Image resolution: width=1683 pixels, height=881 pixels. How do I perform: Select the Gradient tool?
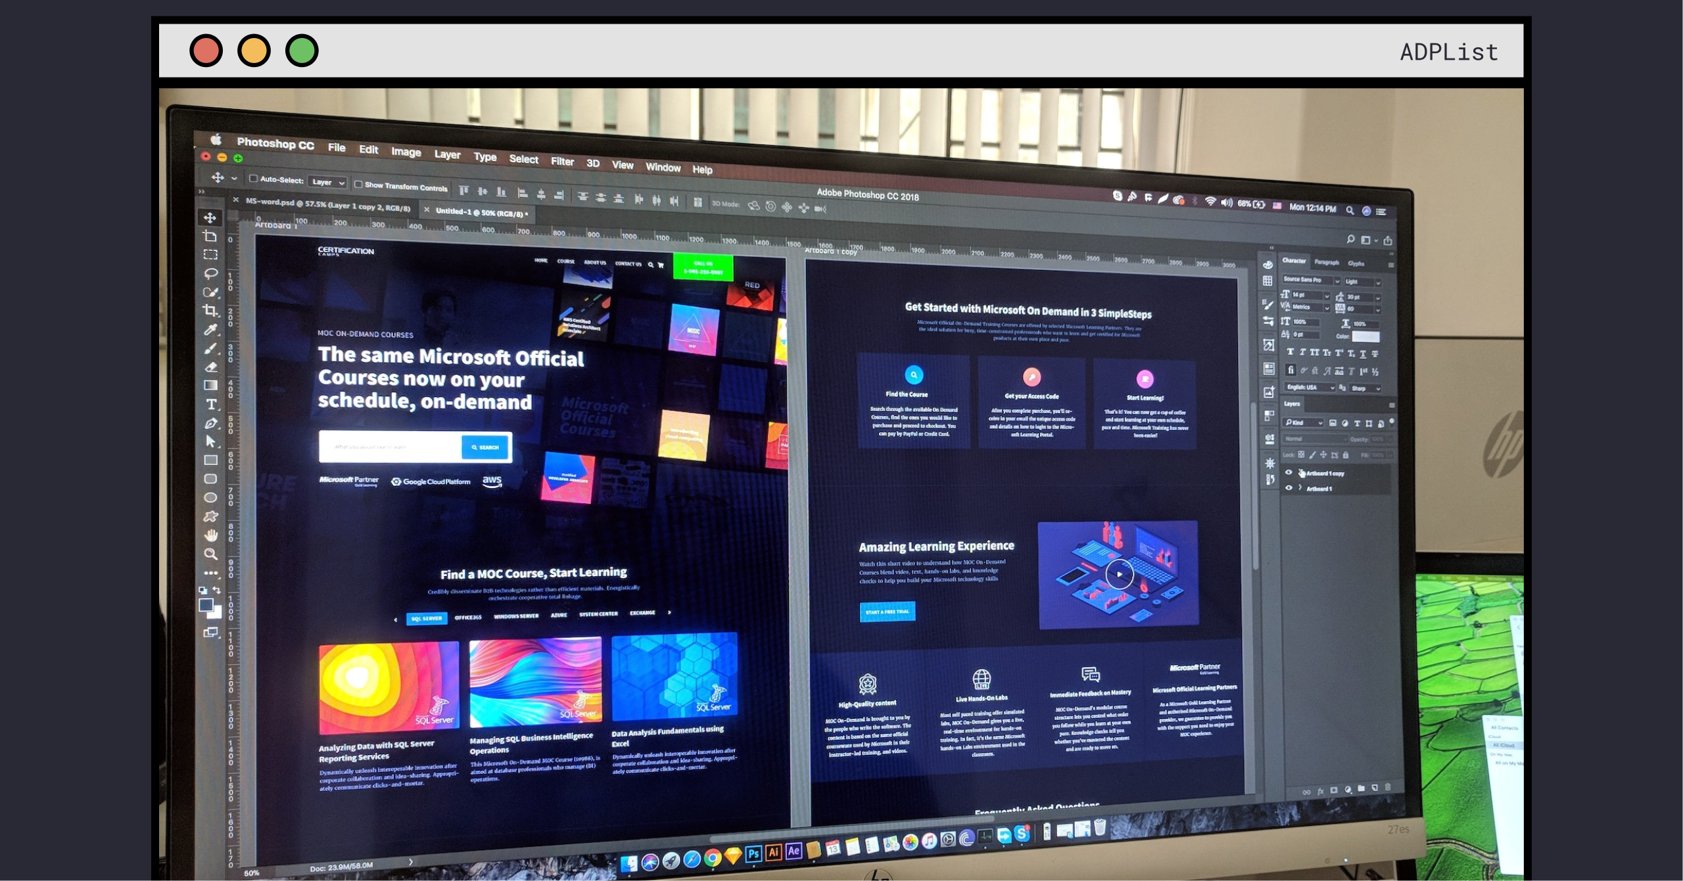click(210, 385)
